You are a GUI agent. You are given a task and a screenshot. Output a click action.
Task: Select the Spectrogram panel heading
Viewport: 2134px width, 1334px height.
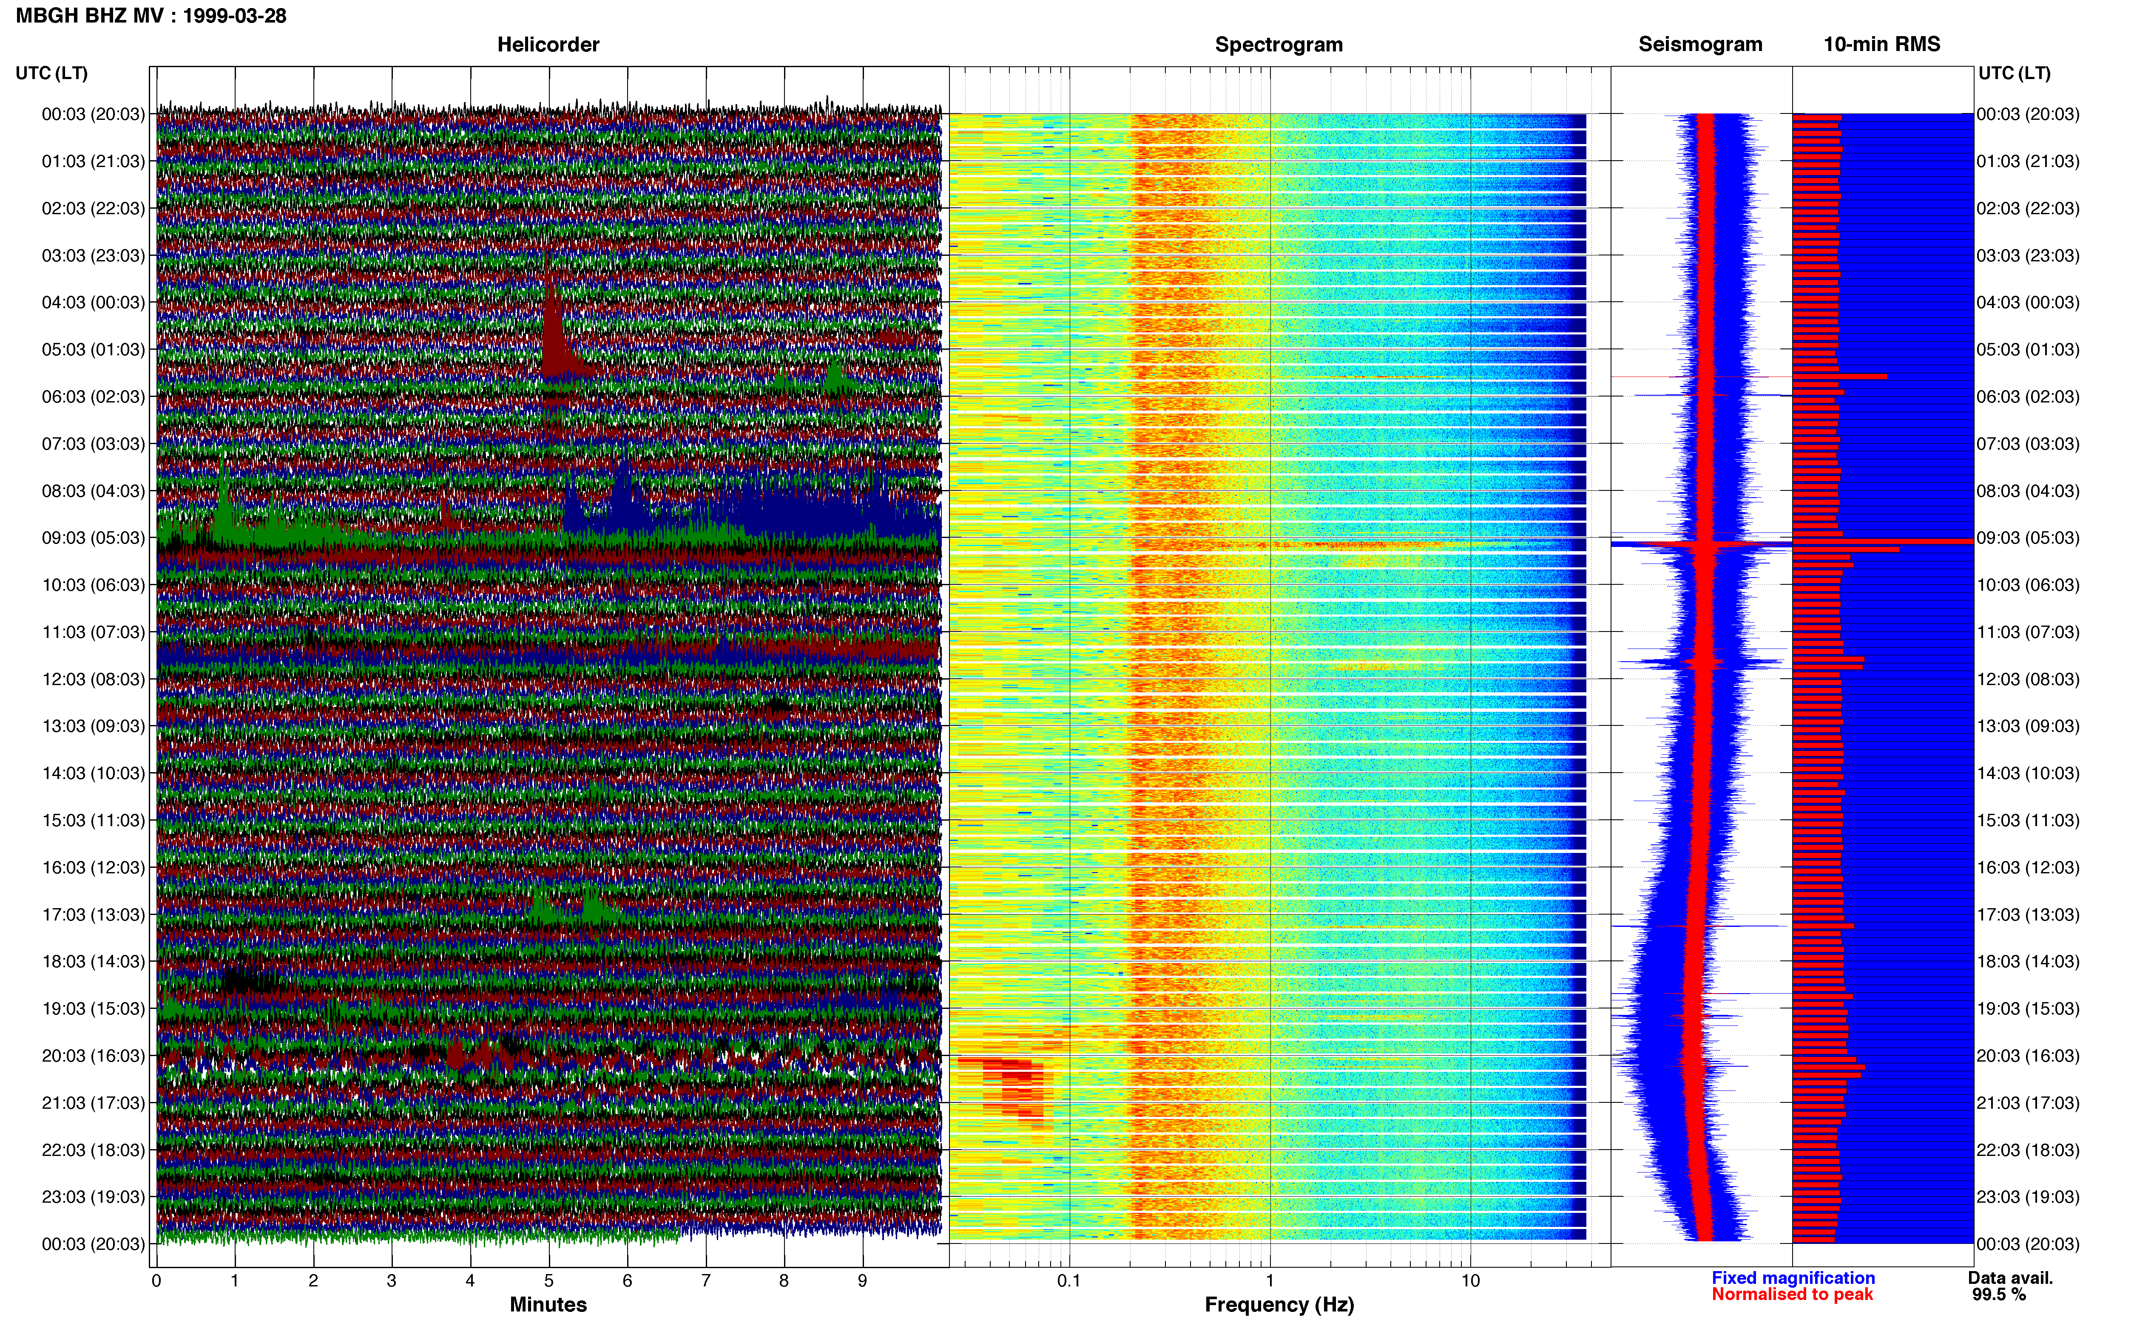1279,44
